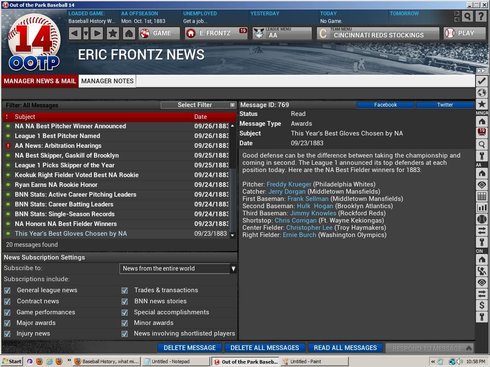Image resolution: width=490 pixels, height=367 pixels.
Task: Uncheck General league news subscription
Action: (x=7, y=290)
